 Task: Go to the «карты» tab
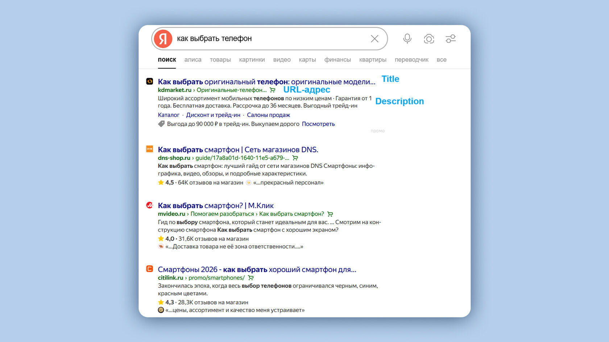tap(307, 60)
